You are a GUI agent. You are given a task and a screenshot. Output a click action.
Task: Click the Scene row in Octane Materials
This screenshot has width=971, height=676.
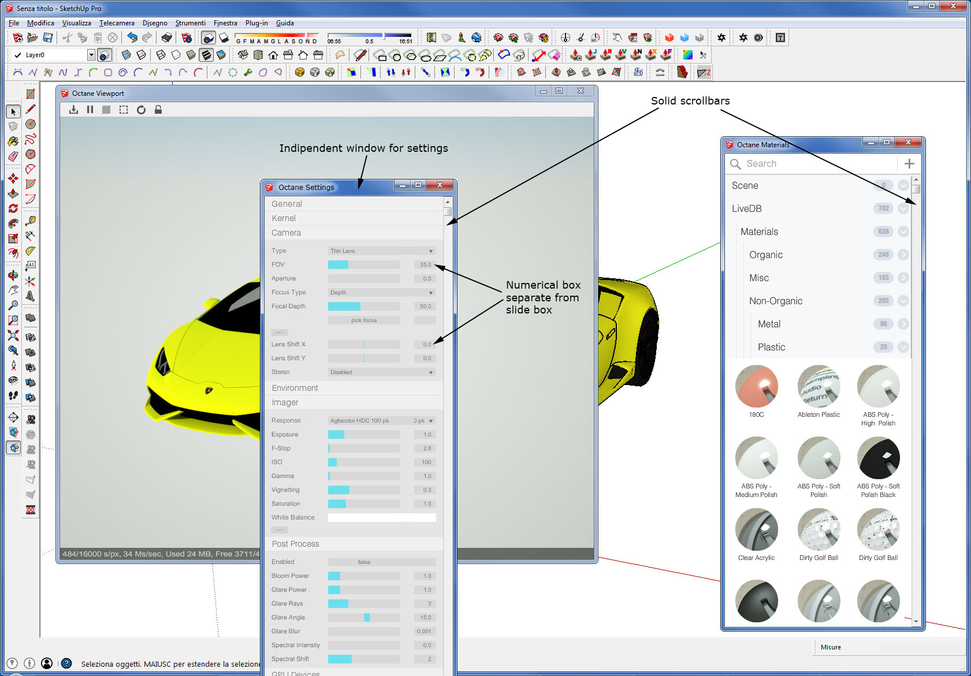[818, 185]
